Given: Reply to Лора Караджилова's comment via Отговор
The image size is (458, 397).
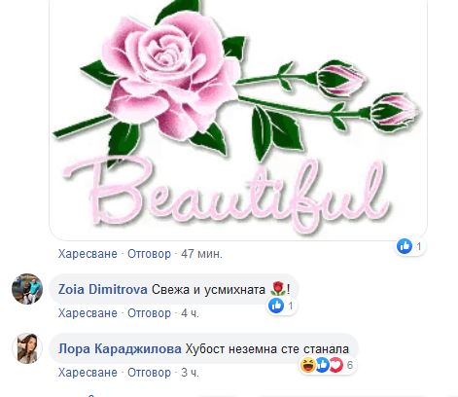Looking at the screenshot, I should point(149,373).
